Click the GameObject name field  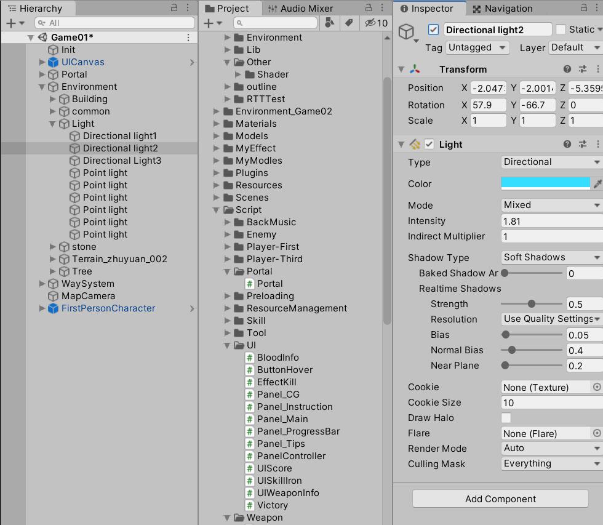(x=498, y=30)
